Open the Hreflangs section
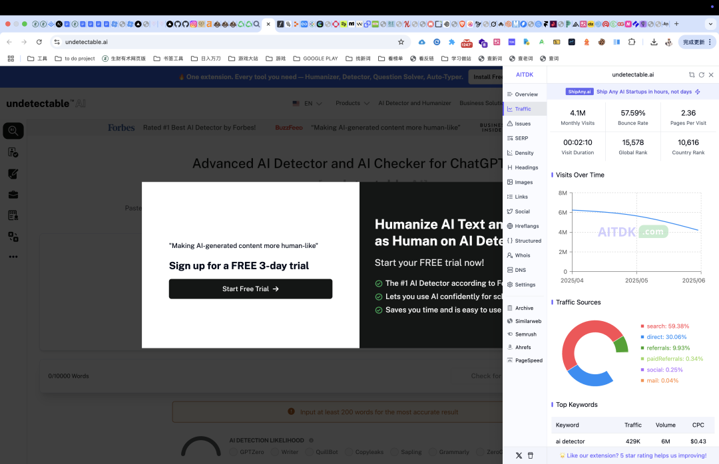Image resolution: width=719 pixels, height=464 pixels. (523, 226)
